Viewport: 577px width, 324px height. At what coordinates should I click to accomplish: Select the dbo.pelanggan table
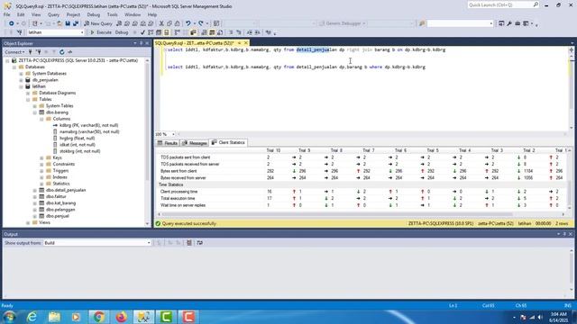[x=60, y=210]
